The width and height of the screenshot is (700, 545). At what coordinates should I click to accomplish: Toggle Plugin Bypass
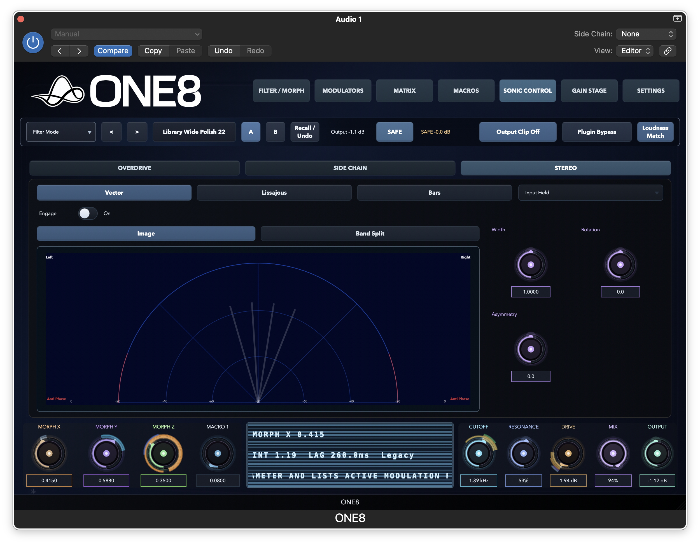point(596,132)
